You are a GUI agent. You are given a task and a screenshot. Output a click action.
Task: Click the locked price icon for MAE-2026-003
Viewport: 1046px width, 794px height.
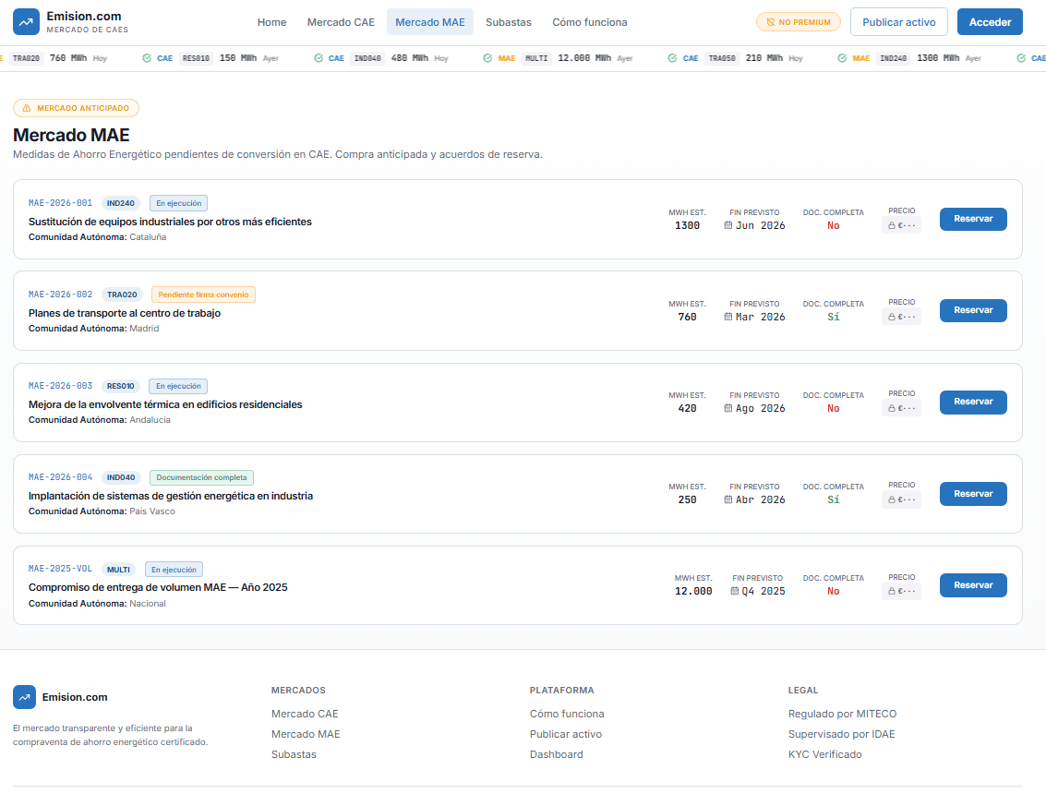point(892,408)
